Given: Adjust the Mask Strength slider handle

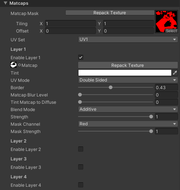Looking at the screenshot, I should point(151,131).
